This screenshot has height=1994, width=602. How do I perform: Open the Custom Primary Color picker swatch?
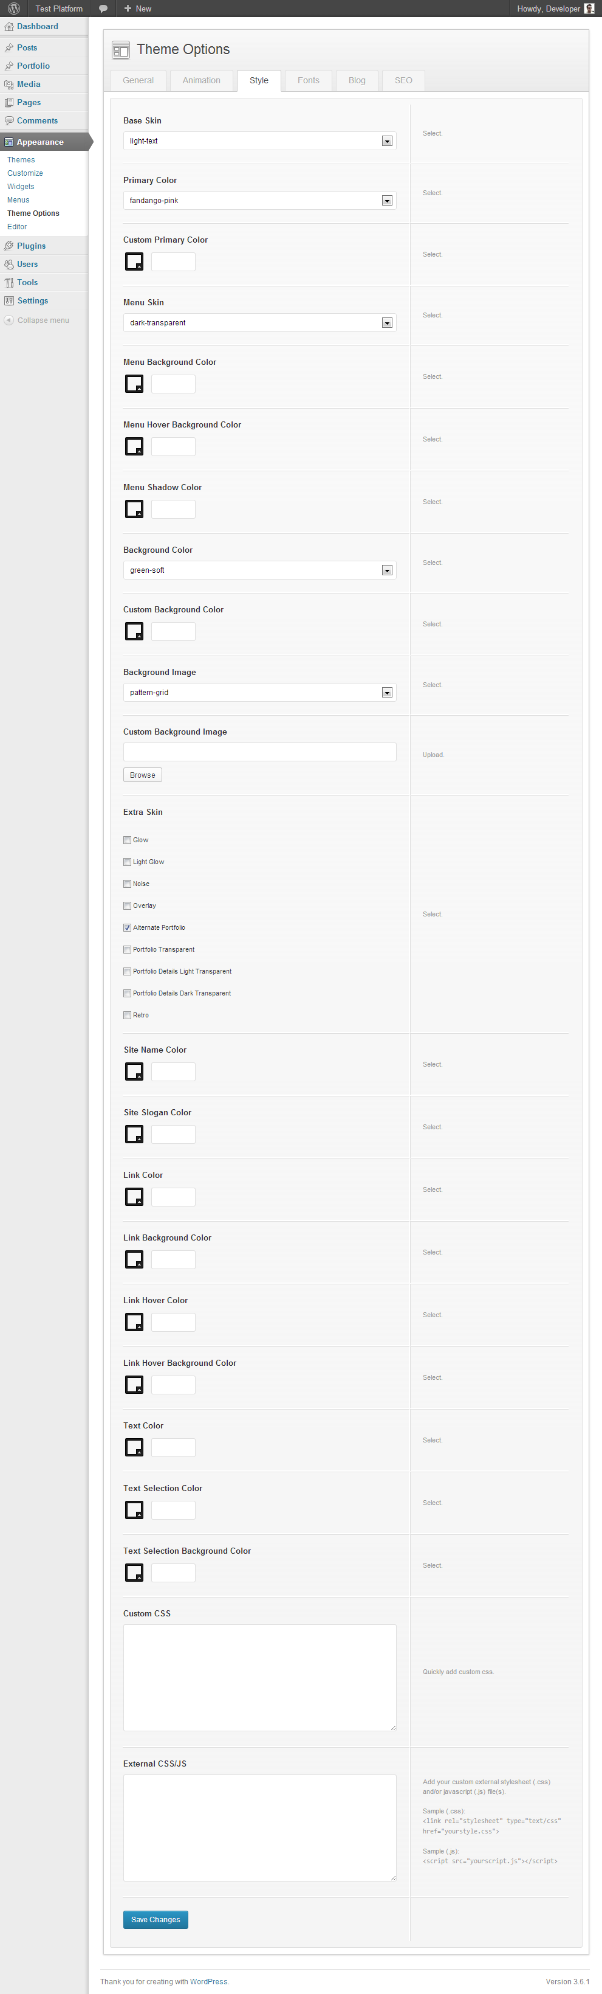tap(134, 261)
